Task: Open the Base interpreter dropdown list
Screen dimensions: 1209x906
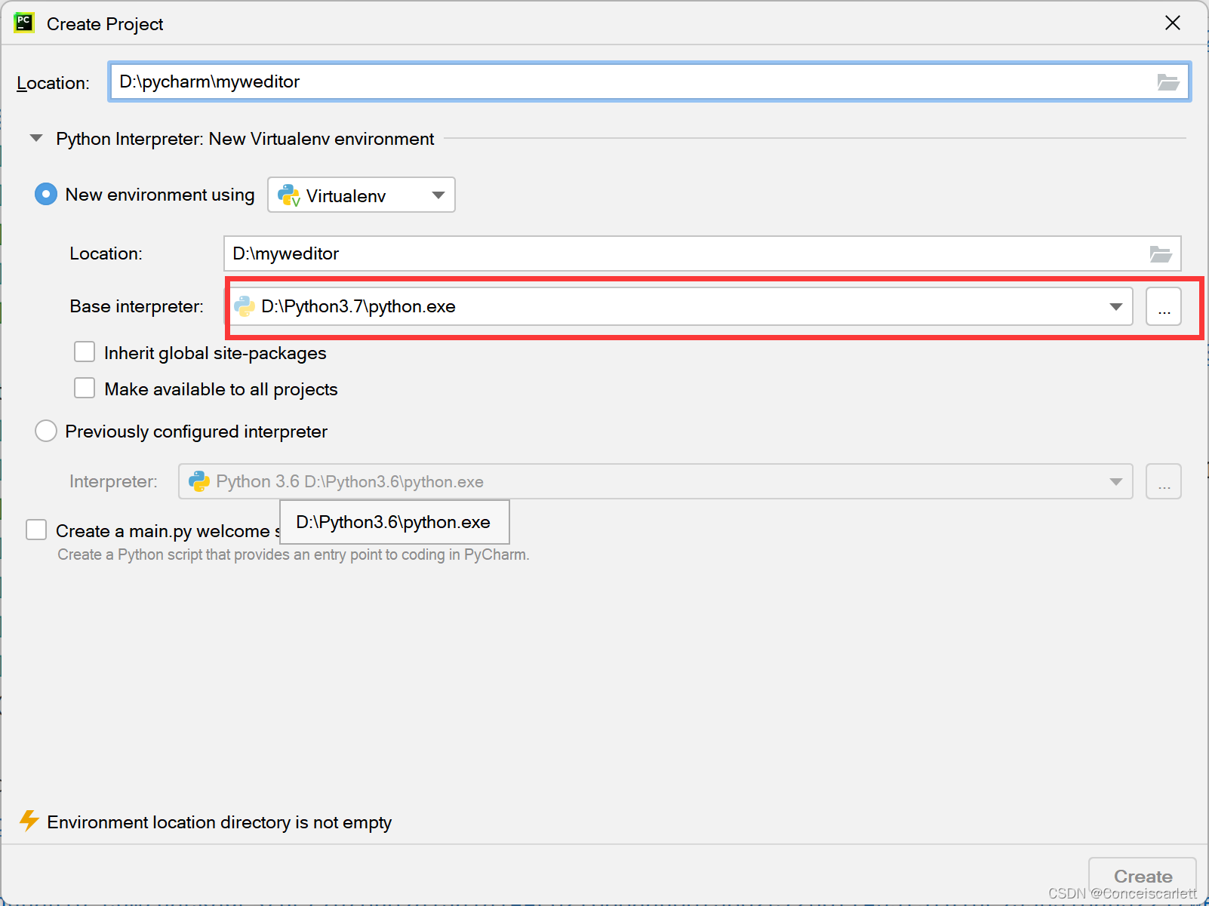Action: pyautogui.click(x=1115, y=306)
